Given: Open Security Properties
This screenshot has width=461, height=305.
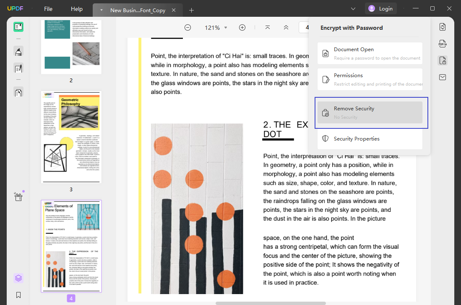Looking at the screenshot, I should click(370, 138).
